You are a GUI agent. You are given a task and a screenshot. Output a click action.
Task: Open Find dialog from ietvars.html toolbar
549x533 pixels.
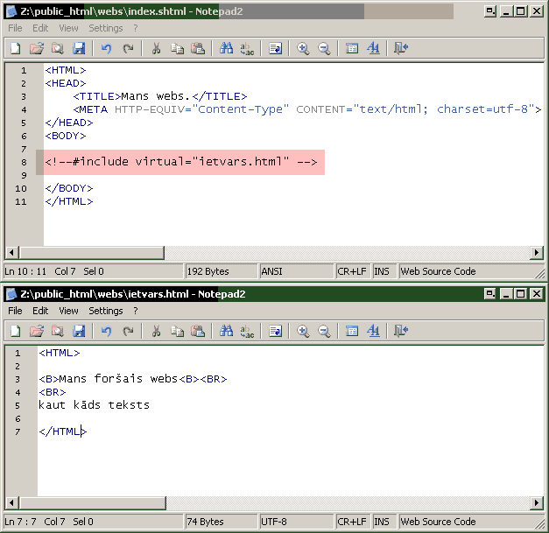tap(226, 331)
